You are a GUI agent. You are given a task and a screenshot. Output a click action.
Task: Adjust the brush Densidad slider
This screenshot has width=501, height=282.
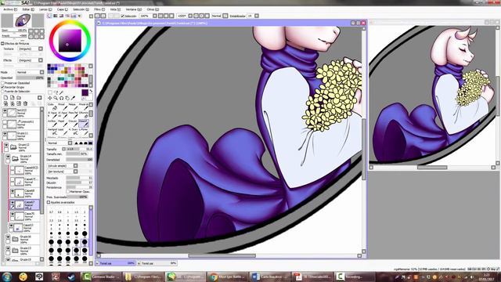point(79,160)
